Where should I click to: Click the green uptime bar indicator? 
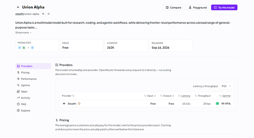tap(217, 104)
